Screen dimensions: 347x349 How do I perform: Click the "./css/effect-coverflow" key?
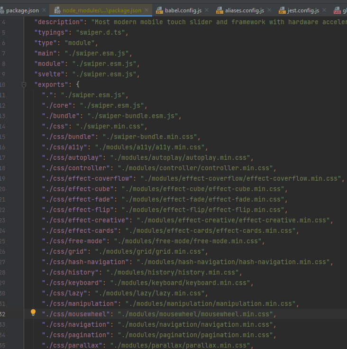pyautogui.click(x=87, y=178)
